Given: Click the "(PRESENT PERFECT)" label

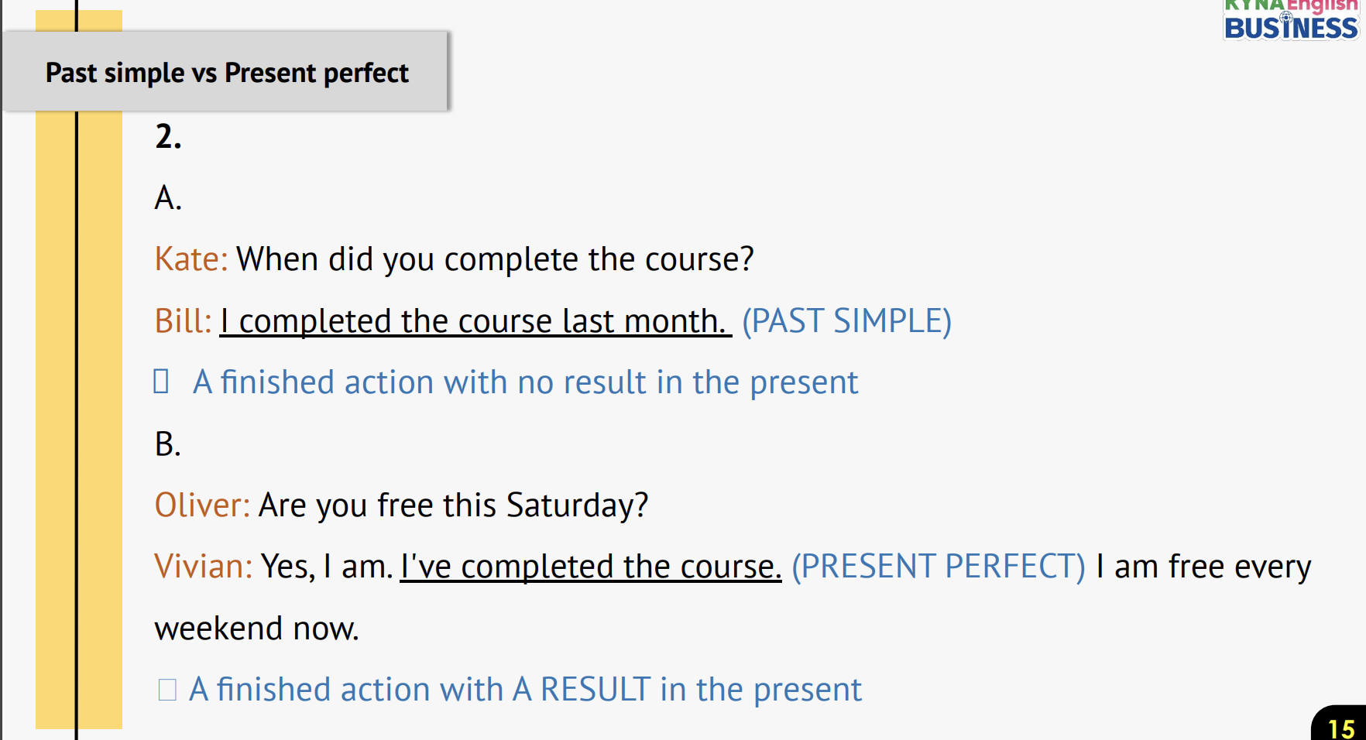Looking at the screenshot, I should tap(938, 567).
